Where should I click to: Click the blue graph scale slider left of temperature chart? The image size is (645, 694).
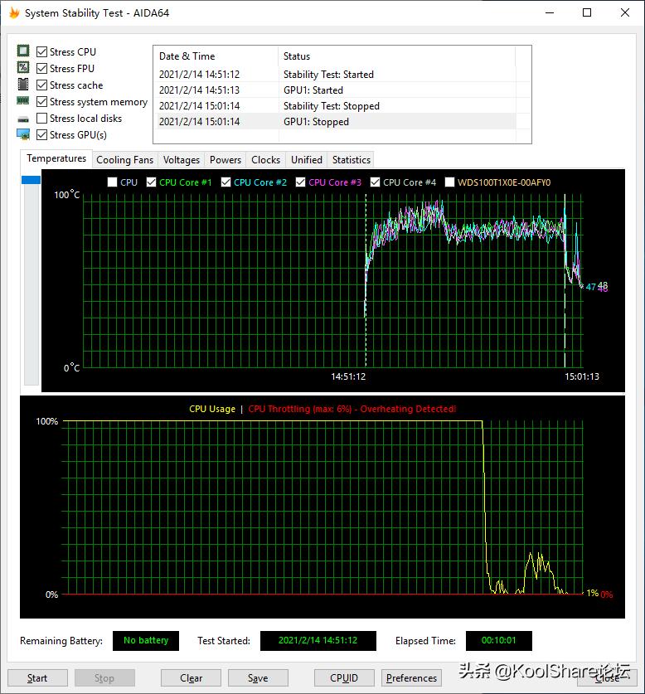(x=31, y=180)
